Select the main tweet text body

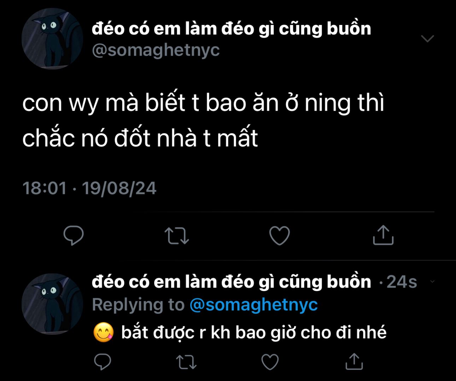203,121
